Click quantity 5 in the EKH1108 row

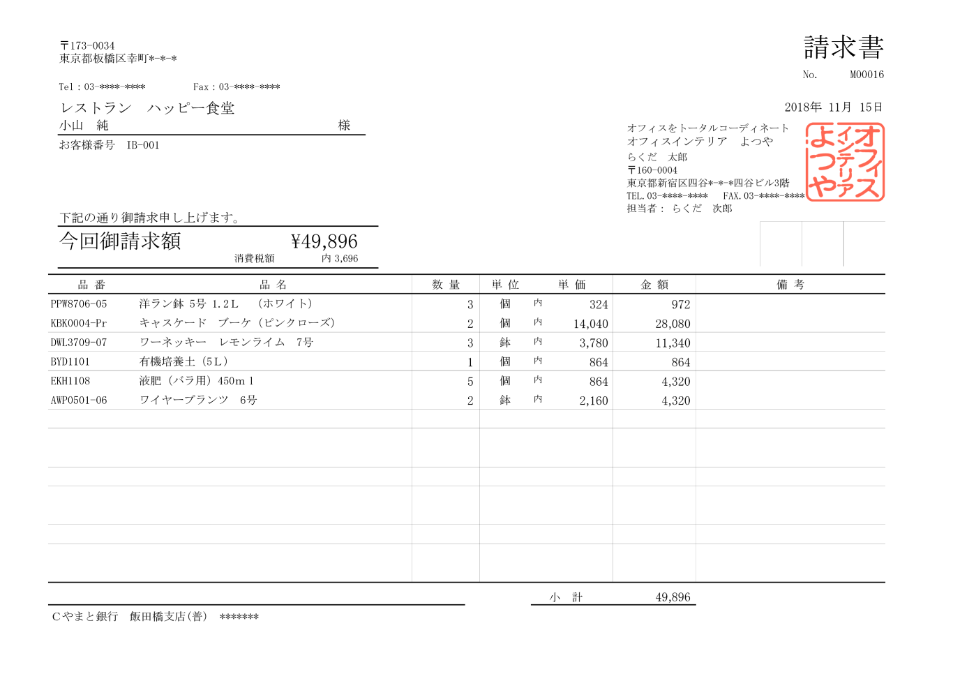pos(470,382)
